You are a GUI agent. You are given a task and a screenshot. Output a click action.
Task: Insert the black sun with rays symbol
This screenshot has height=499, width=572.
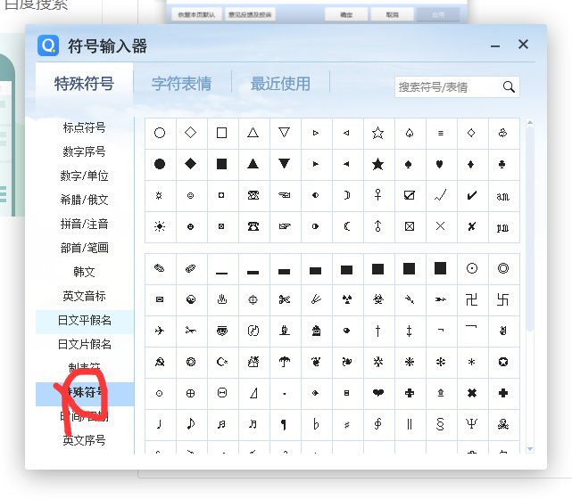(160, 226)
